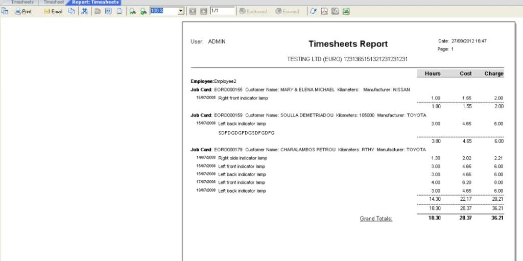The height and width of the screenshot is (261, 523).
Task: Switch to the Timesheet tab
Action: [x=53, y=2]
